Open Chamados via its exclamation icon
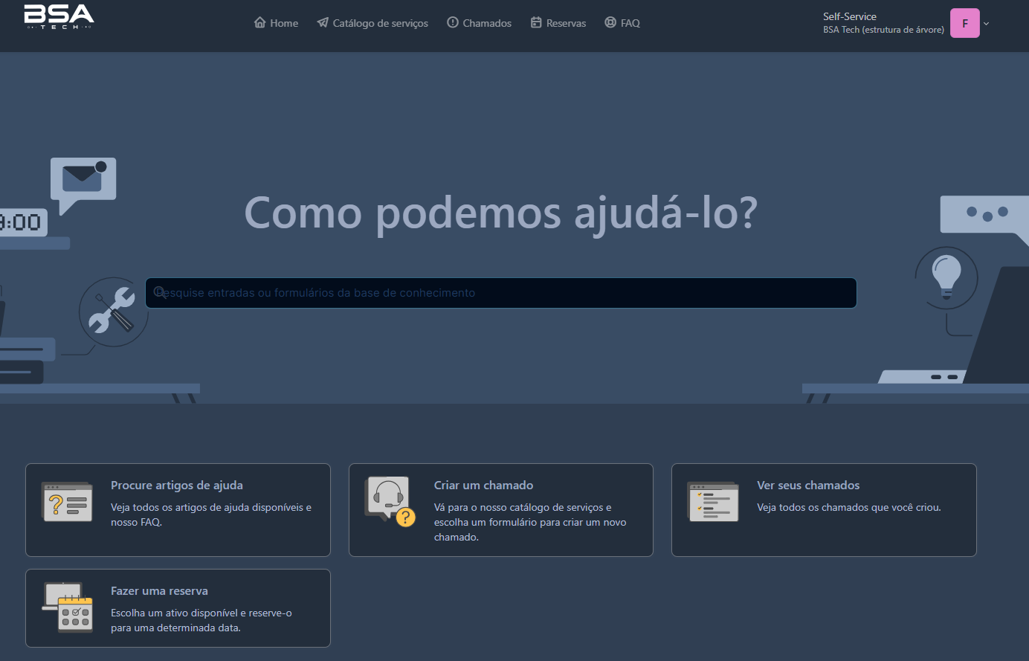This screenshot has height=661, width=1029. 453,22
